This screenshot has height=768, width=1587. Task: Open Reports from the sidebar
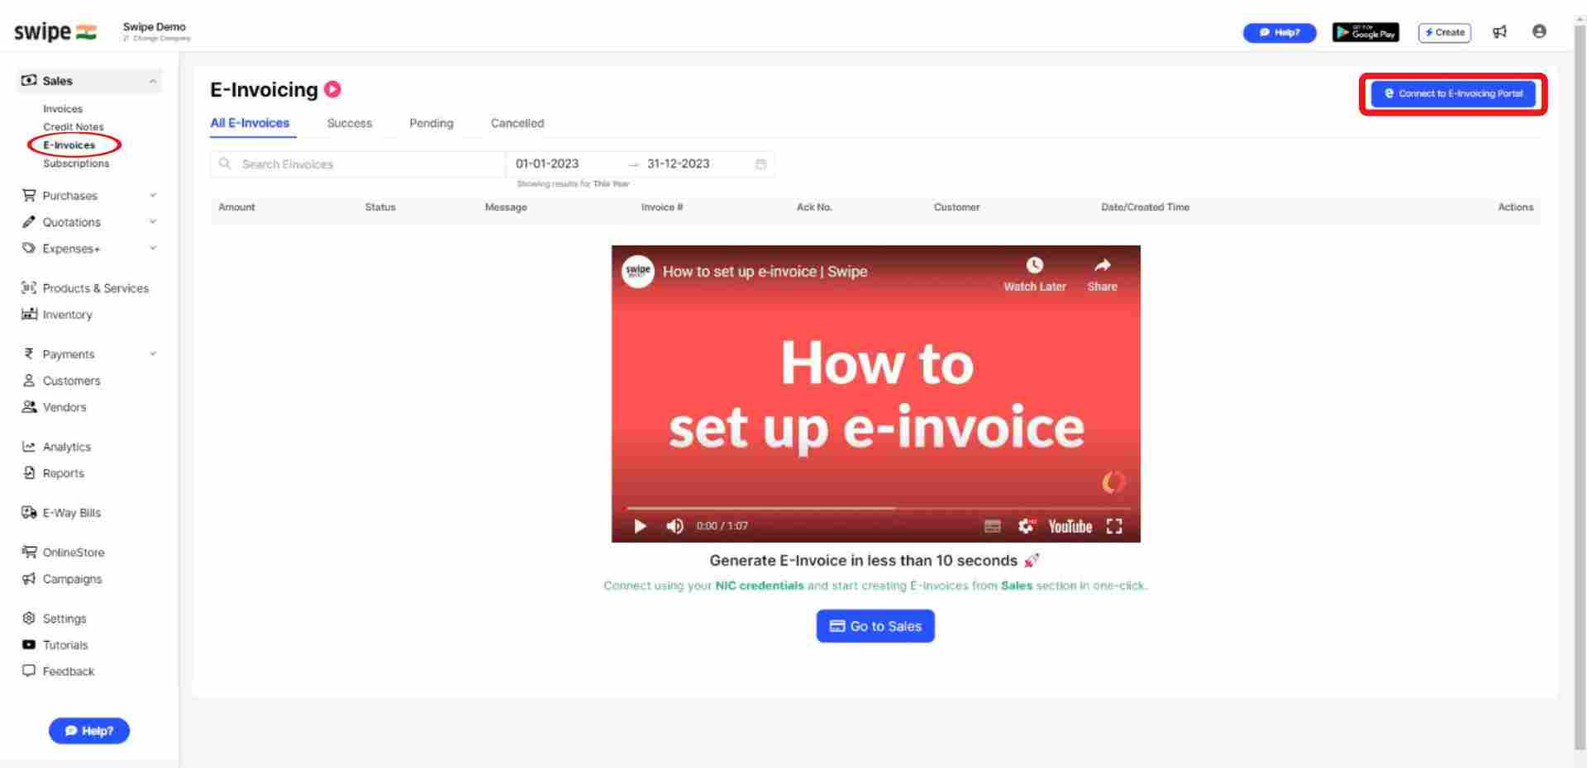point(63,473)
